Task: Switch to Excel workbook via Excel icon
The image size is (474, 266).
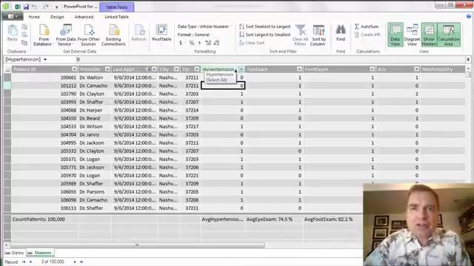Action: 18,7
